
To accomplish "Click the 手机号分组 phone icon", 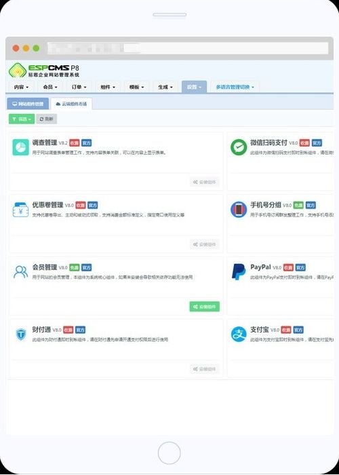I will pos(239,210).
